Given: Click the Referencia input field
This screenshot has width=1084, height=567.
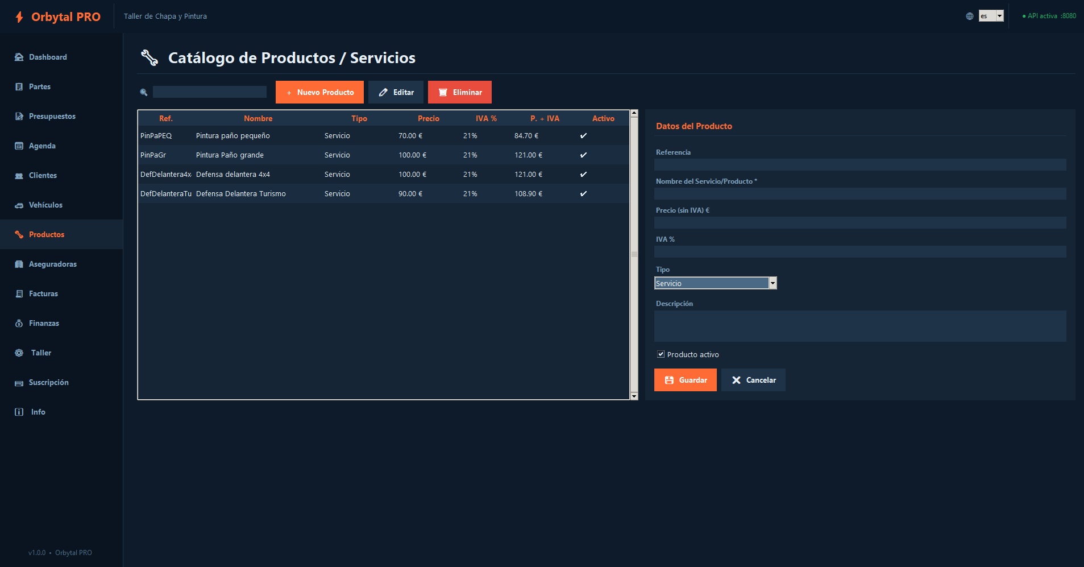Looking at the screenshot, I should [x=859, y=165].
